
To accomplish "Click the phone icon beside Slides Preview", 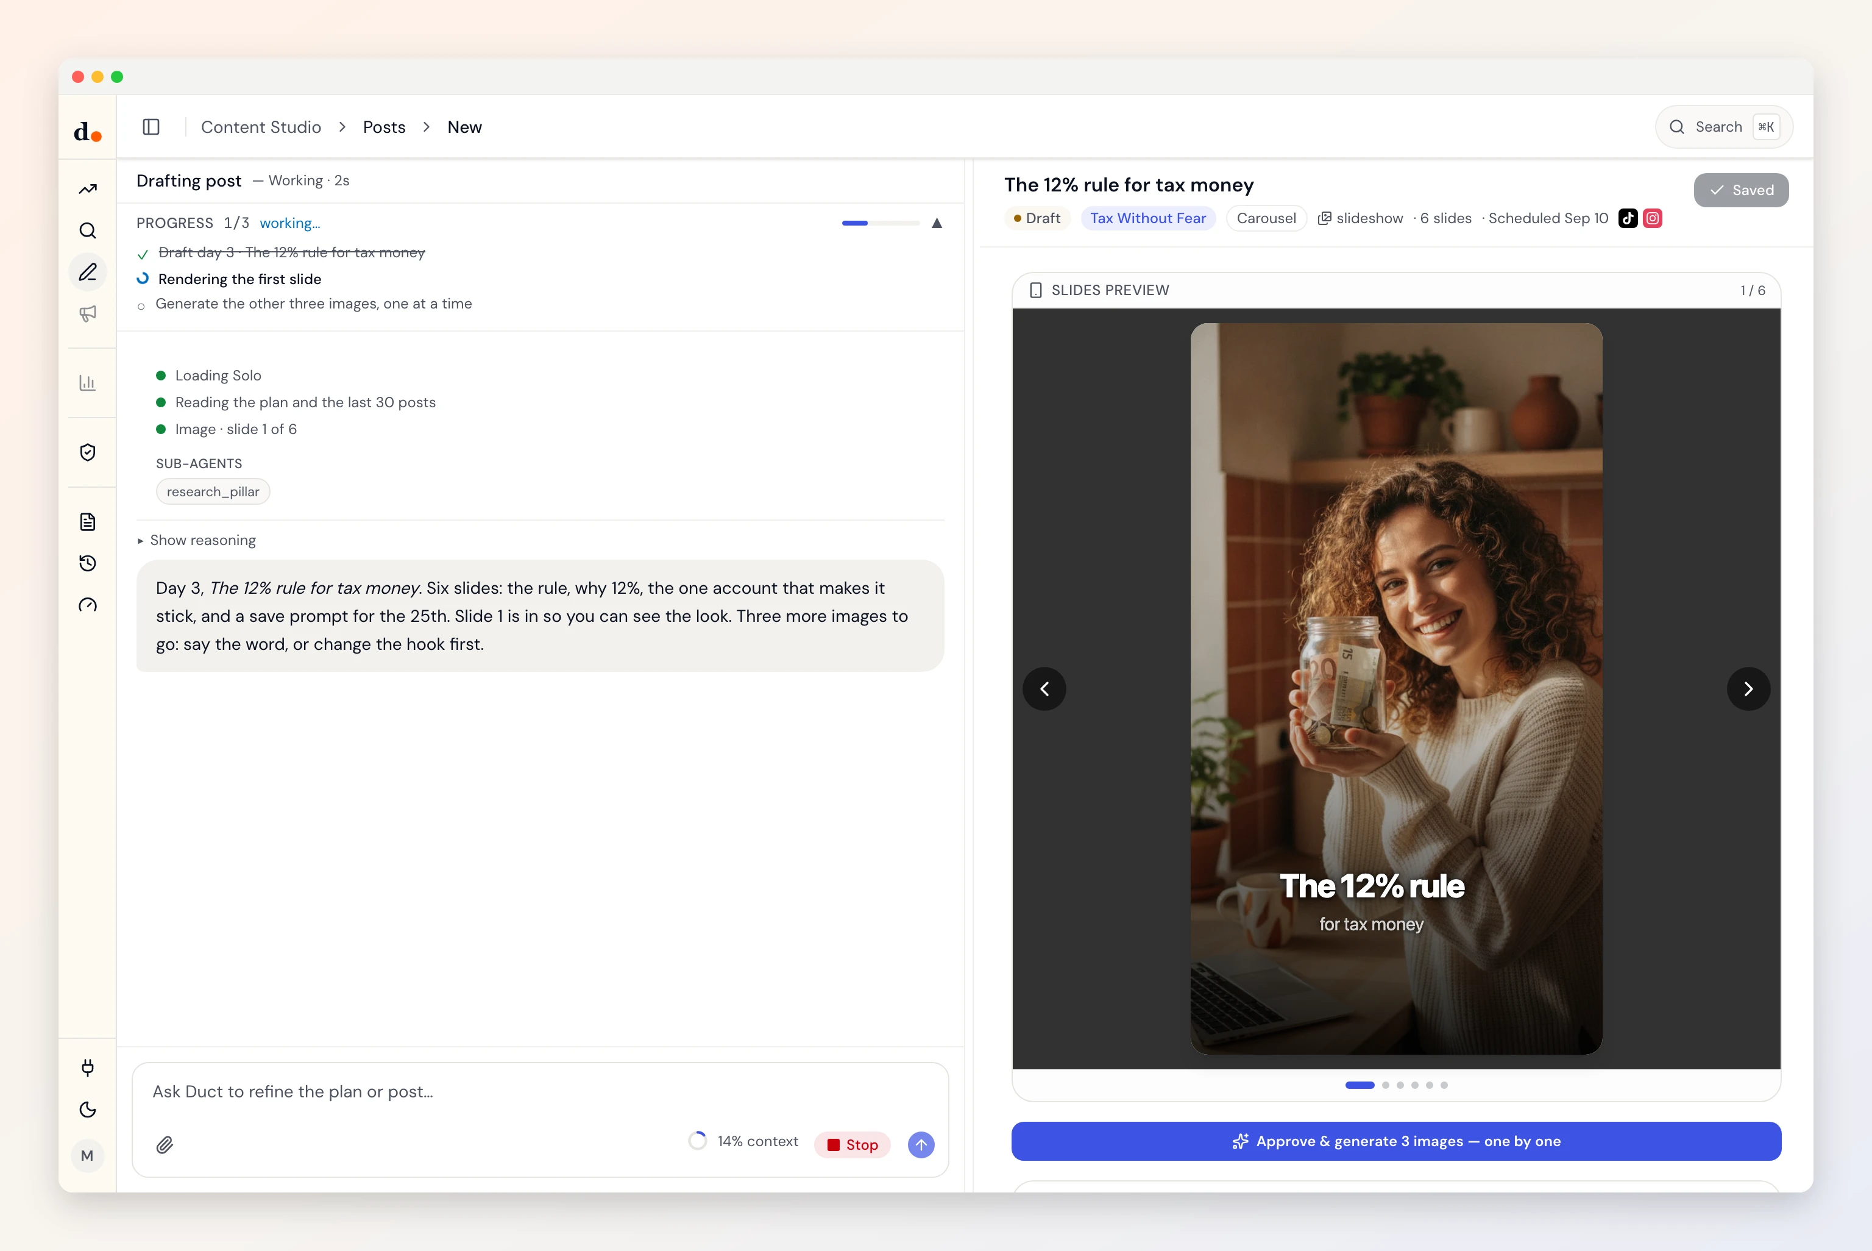I will pyautogui.click(x=1036, y=290).
